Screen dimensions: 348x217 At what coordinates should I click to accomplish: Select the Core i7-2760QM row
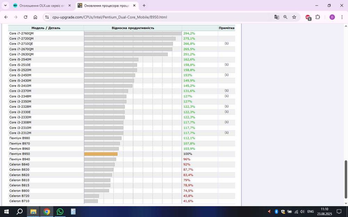[121, 33]
